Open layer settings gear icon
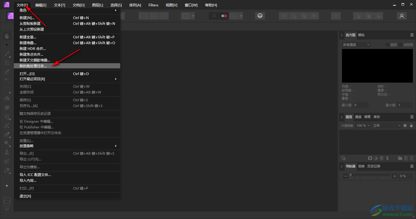 pyautogui.click(x=405, y=126)
